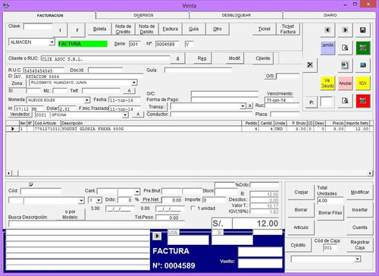This screenshot has height=276, width=379.
Task: Click the black X cancel icon
Action: pos(310,65)
